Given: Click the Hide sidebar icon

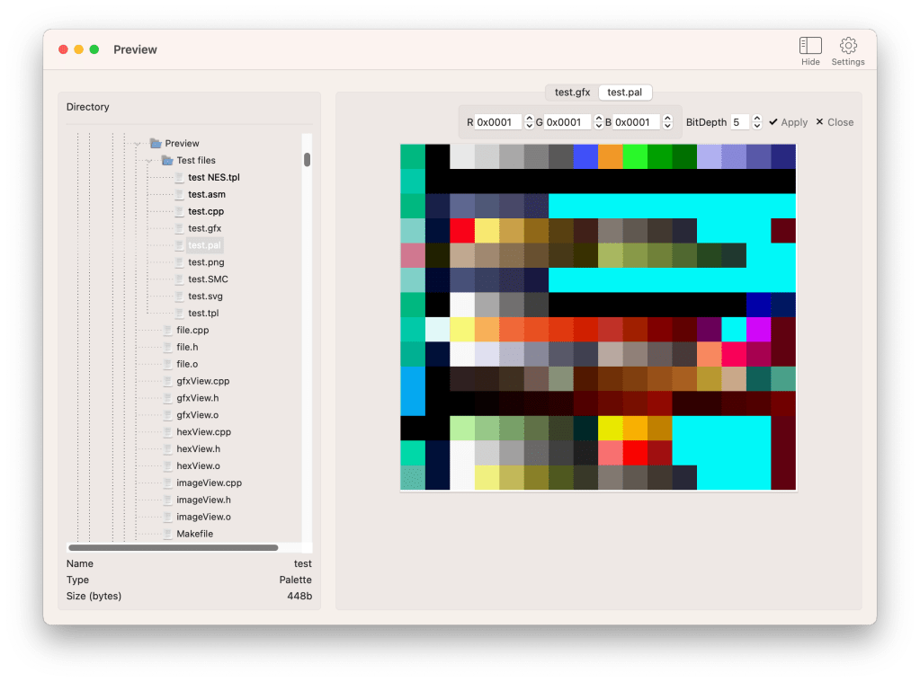Looking at the screenshot, I should click(810, 46).
